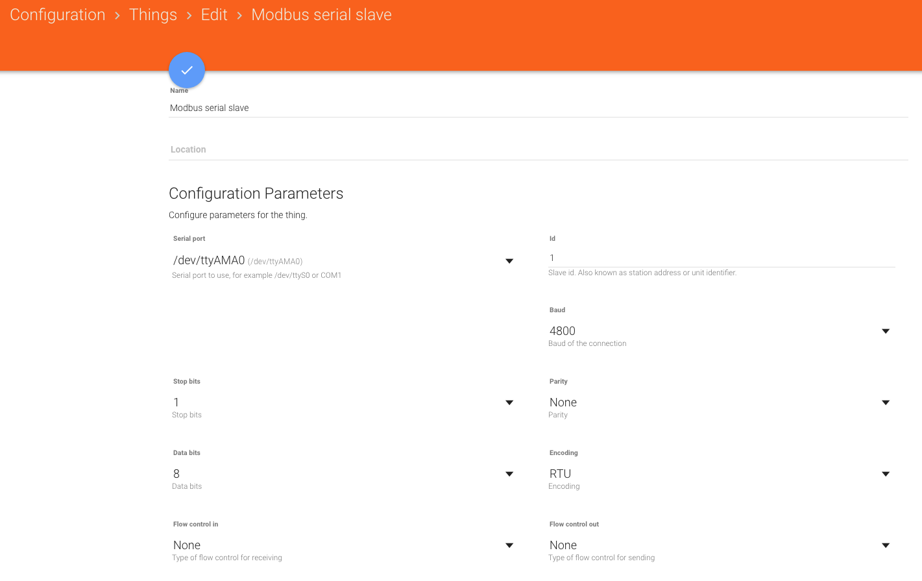Expand the Flow control out dropdown arrow

[x=886, y=545]
